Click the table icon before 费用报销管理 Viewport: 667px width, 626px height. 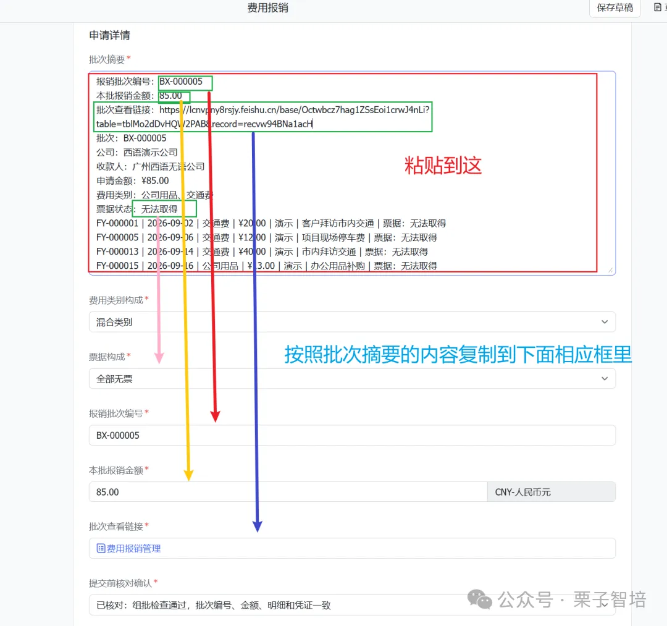101,548
